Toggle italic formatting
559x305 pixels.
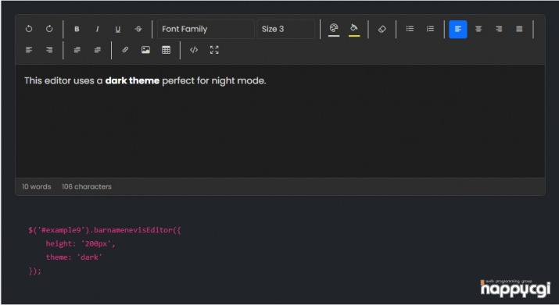pos(97,29)
